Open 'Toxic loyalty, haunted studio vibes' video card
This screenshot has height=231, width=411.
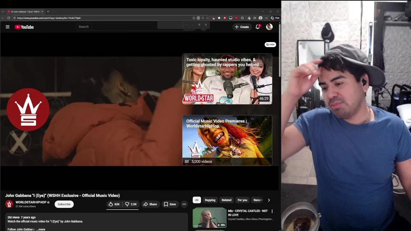click(227, 79)
